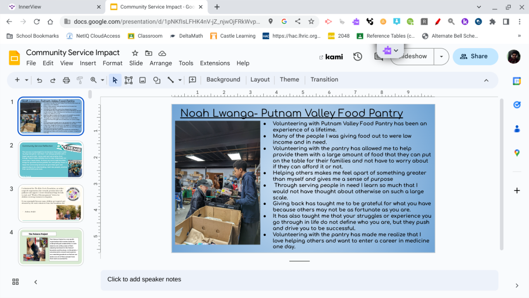Share the presentation
529x298 pixels.
(475, 57)
